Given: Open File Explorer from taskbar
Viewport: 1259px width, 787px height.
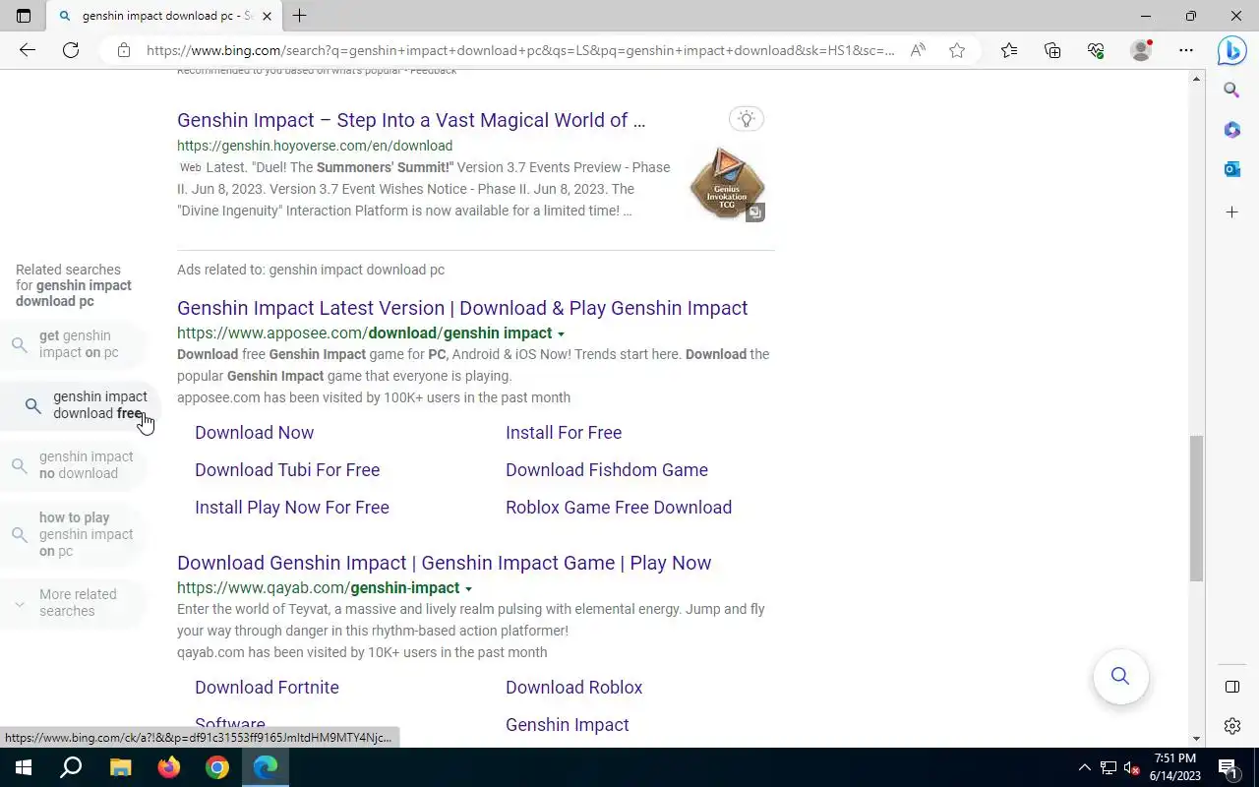Looking at the screenshot, I should (x=120, y=767).
